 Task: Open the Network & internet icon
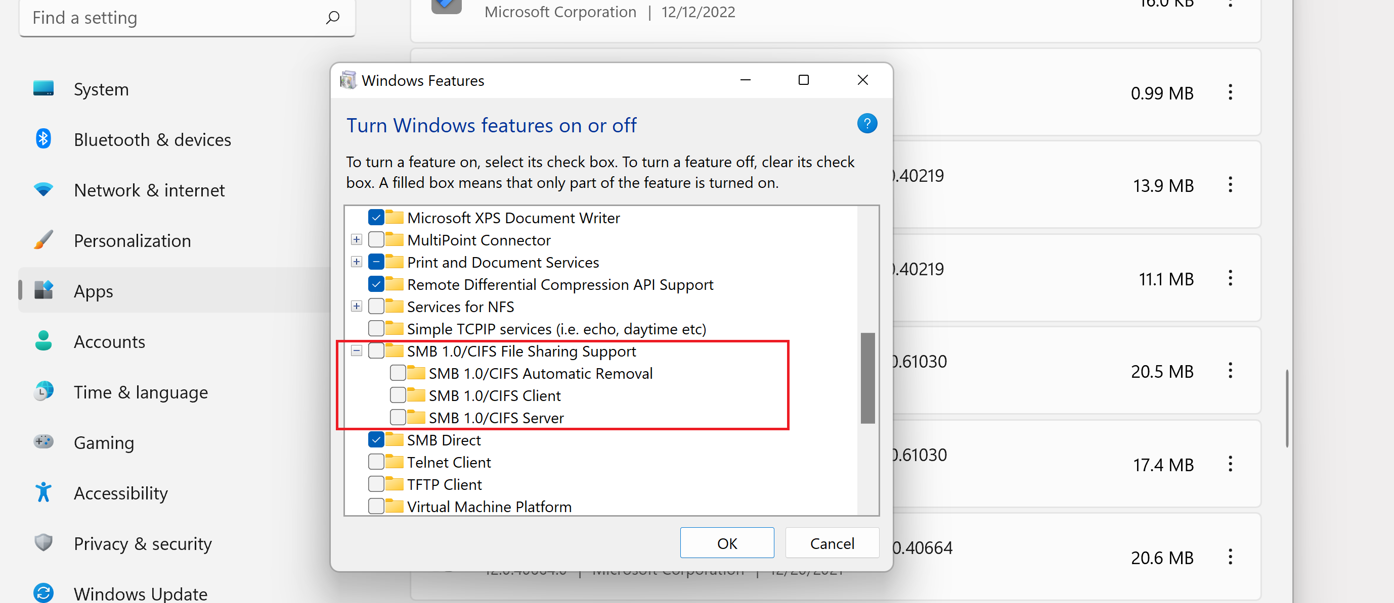click(x=43, y=190)
